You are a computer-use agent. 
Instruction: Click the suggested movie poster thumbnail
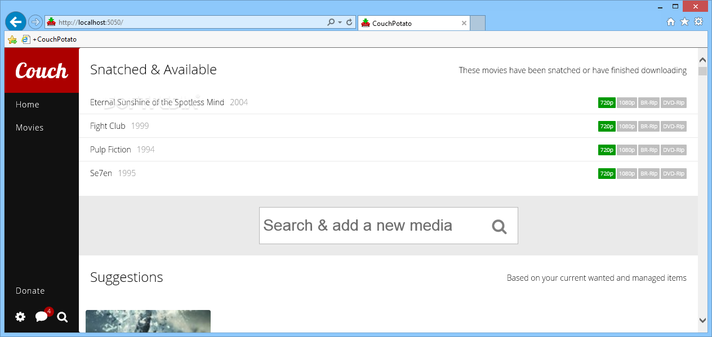(148, 321)
